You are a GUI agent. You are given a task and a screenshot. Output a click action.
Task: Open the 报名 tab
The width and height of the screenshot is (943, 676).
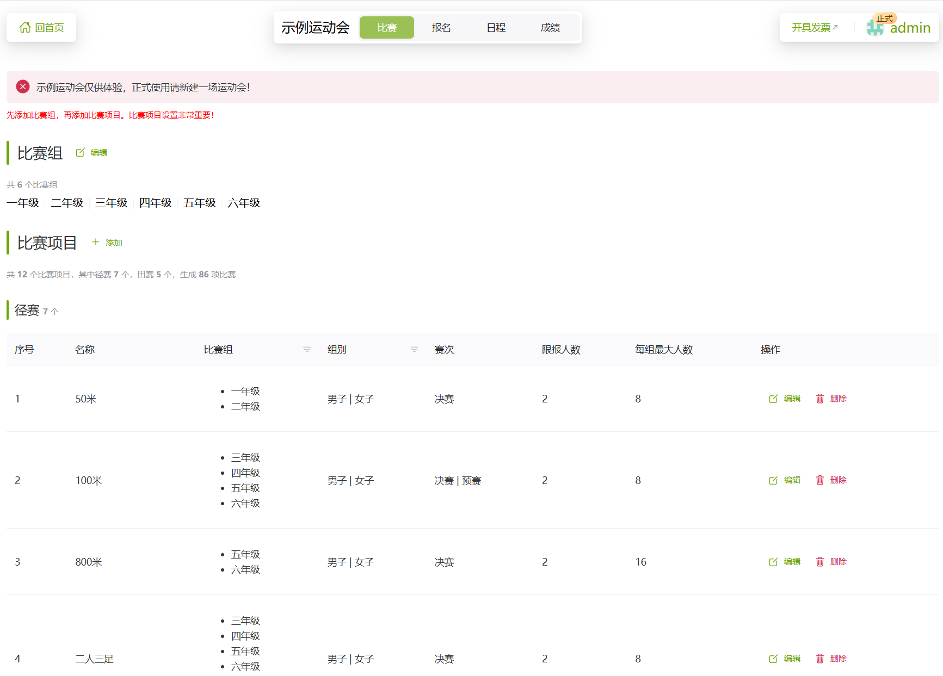[441, 27]
